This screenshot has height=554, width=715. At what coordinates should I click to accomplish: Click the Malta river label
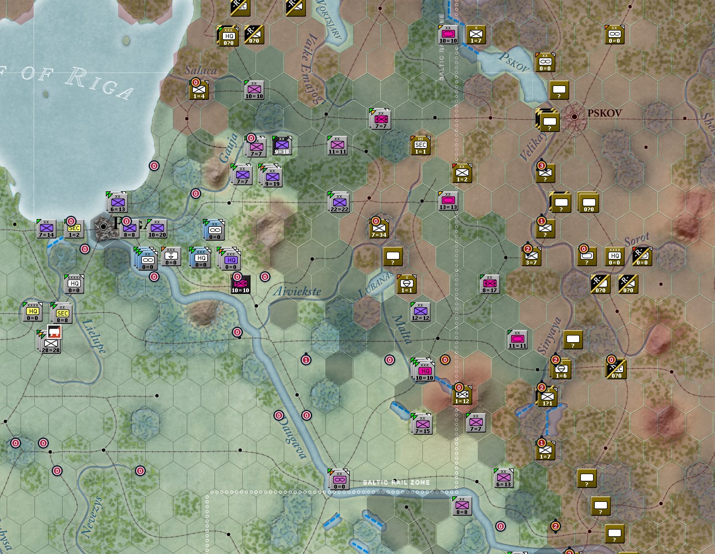point(402,329)
